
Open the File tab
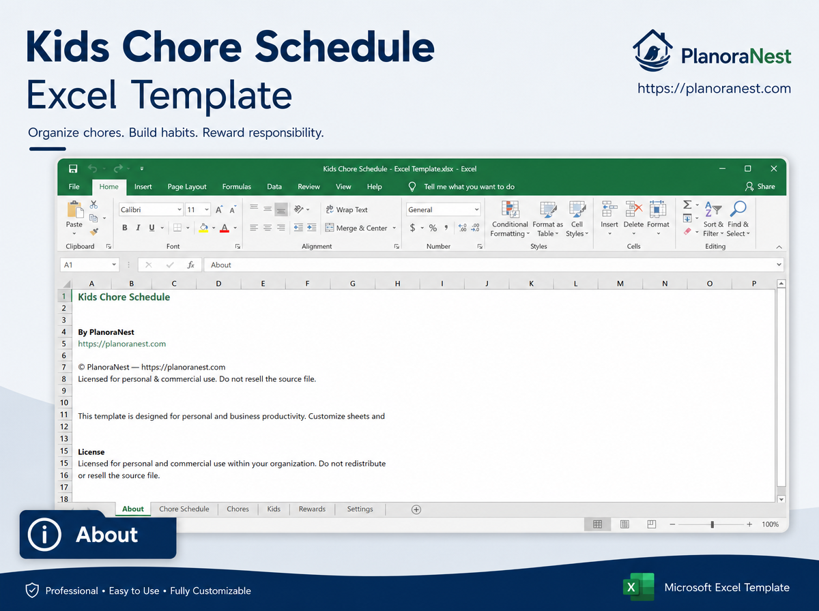click(74, 186)
